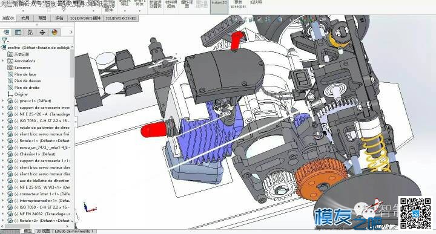
Task: Expand the NF E 25-515 W W3<1> node
Action: click(x=3, y=187)
